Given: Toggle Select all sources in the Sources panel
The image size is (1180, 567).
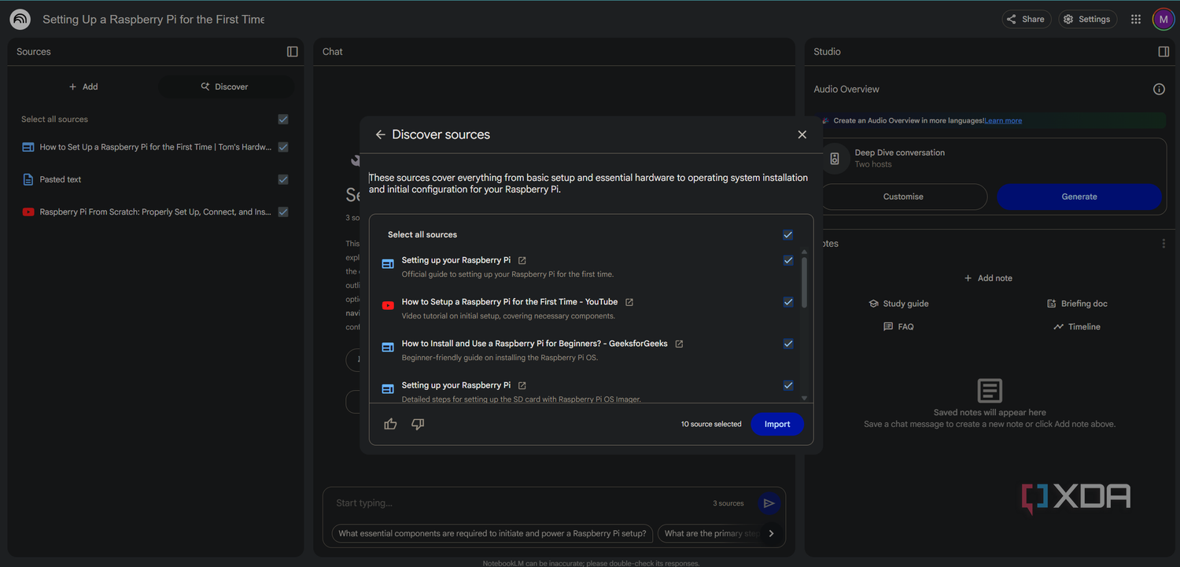Looking at the screenshot, I should click(x=283, y=120).
